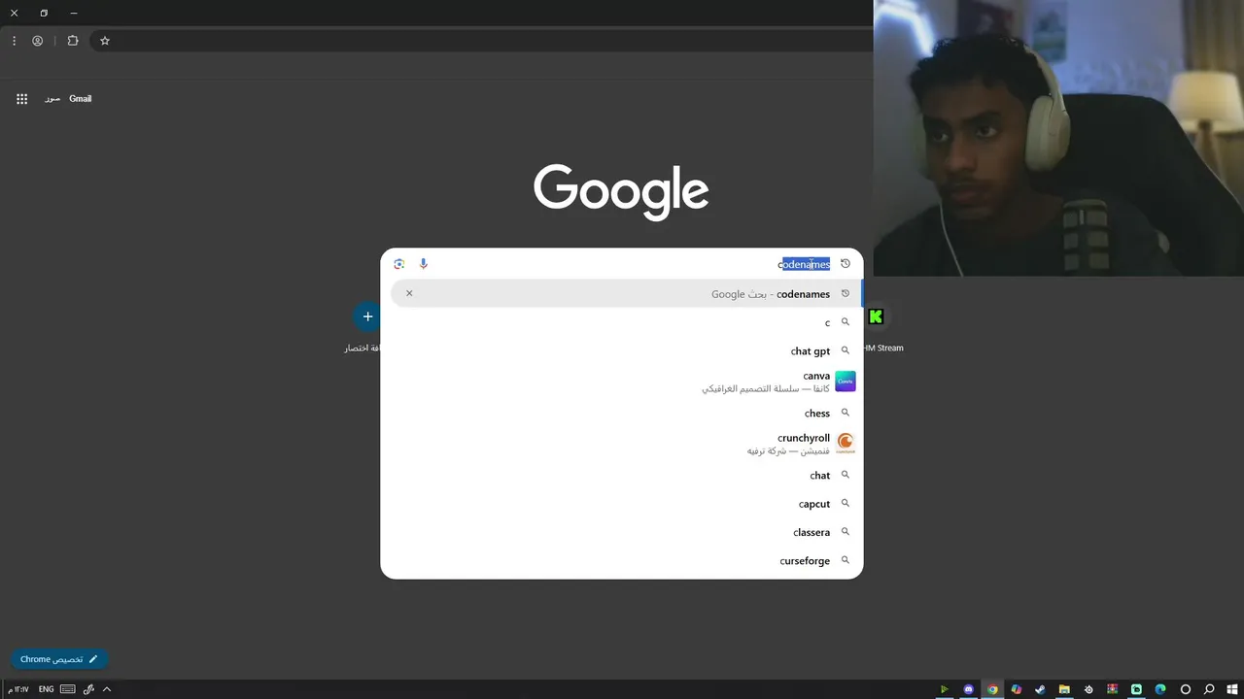Select the codenames history suggestion
Image resolution: width=1244 pixels, height=699 pixels.
626,293
